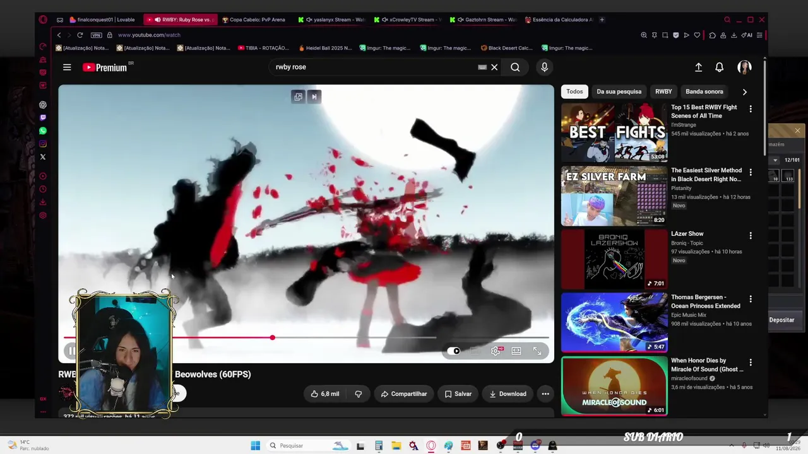The height and width of the screenshot is (454, 808).
Task: Open a new browser tab with plus
Action: coord(602,20)
